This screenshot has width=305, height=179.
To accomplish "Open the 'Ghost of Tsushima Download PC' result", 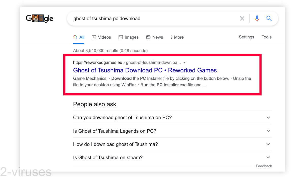I will coord(145,70).
